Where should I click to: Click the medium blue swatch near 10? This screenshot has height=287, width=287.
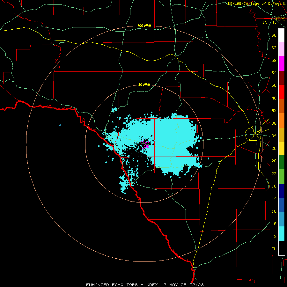tap(282, 205)
